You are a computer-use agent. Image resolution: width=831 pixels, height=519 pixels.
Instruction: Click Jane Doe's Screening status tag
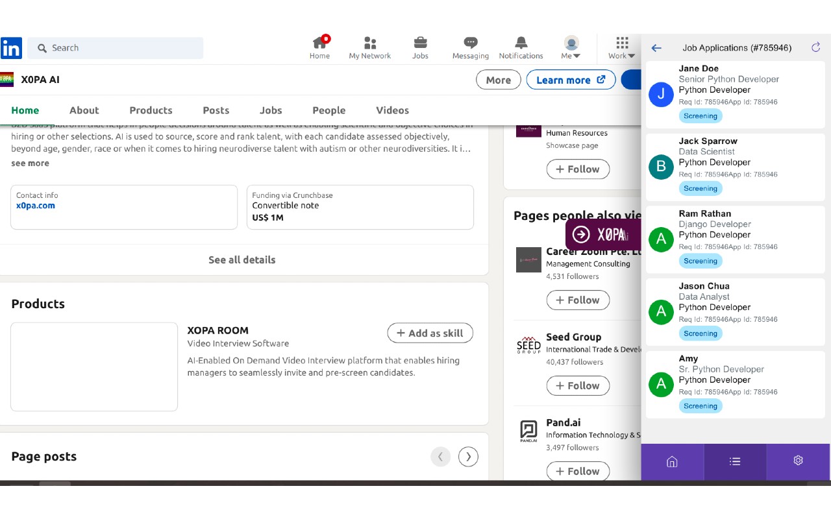701,116
